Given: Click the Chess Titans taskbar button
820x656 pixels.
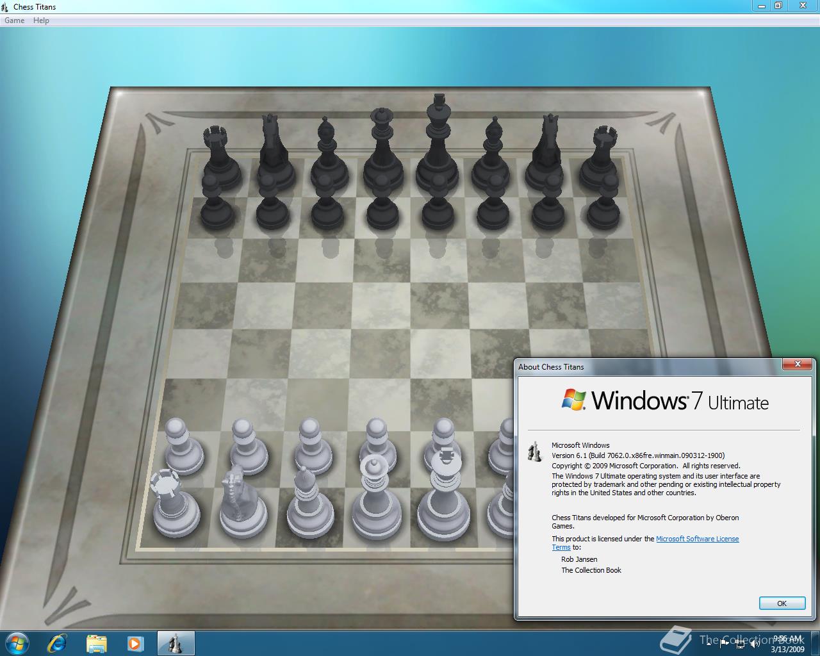Looking at the screenshot, I should (x=176, y=643).
